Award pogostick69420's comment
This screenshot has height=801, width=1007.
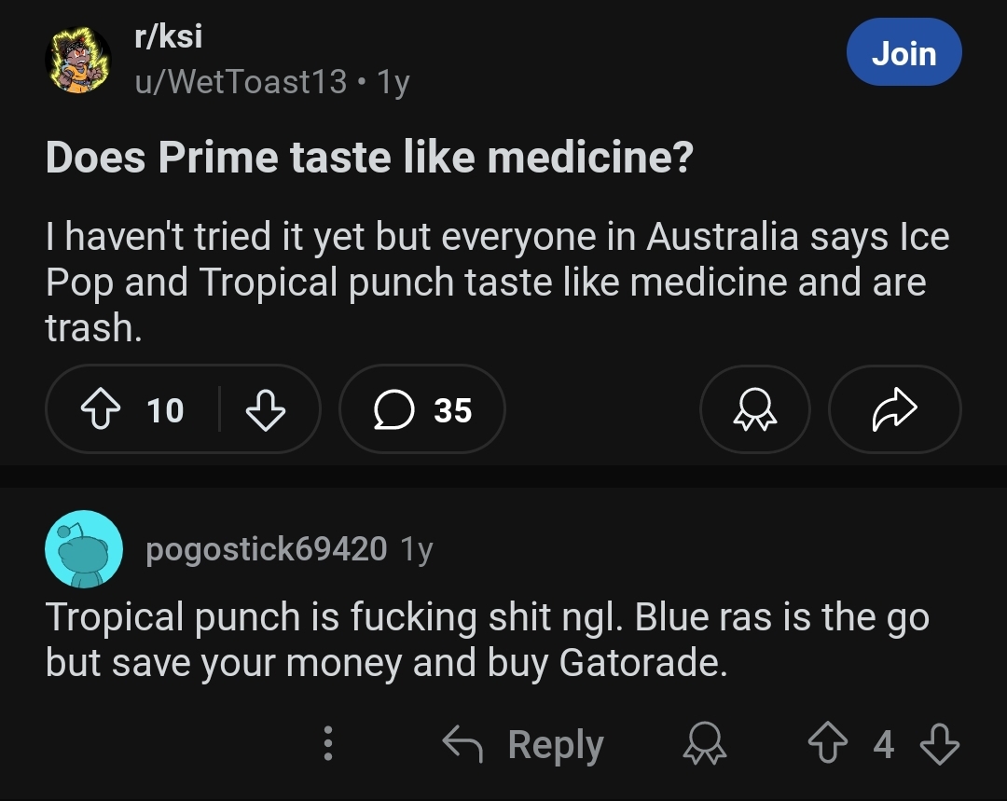(x=704, y=744)
